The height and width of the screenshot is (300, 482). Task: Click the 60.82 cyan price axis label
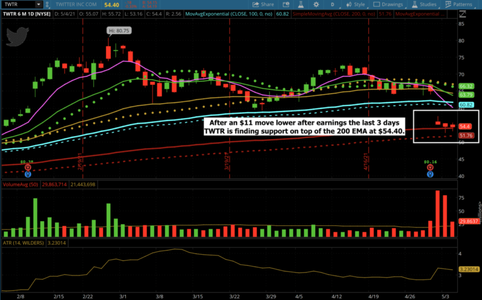[466, 105]
